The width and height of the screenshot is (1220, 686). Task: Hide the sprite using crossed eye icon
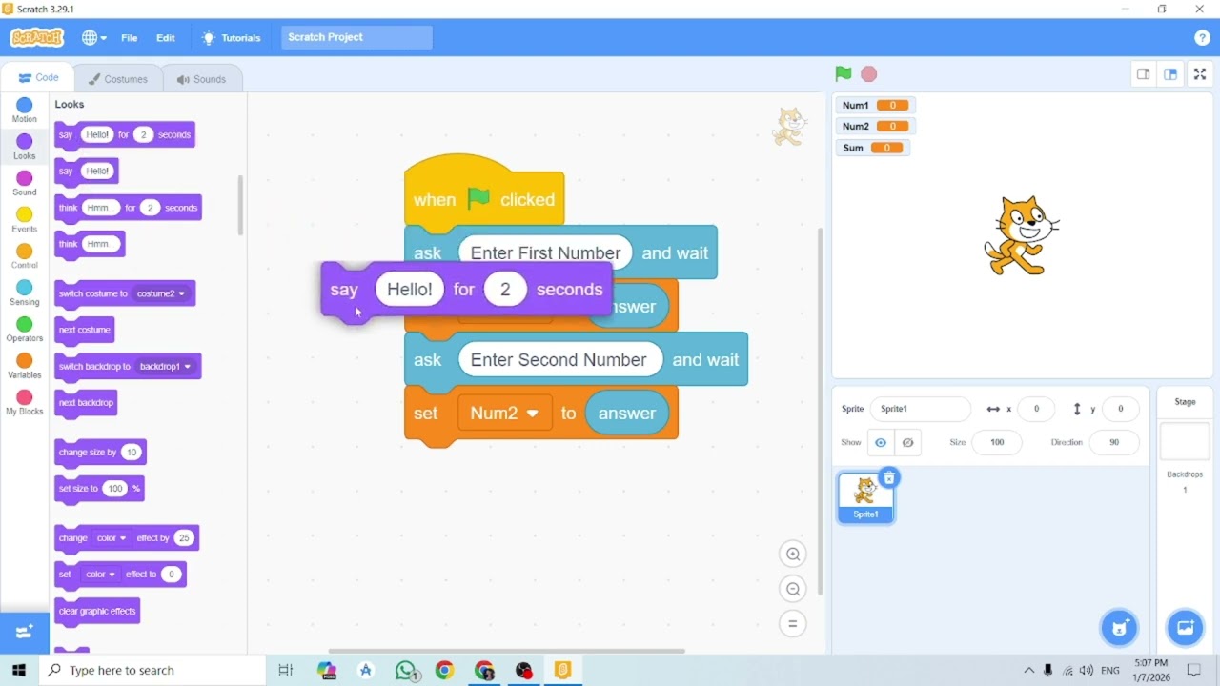click(x=907, y=442)
